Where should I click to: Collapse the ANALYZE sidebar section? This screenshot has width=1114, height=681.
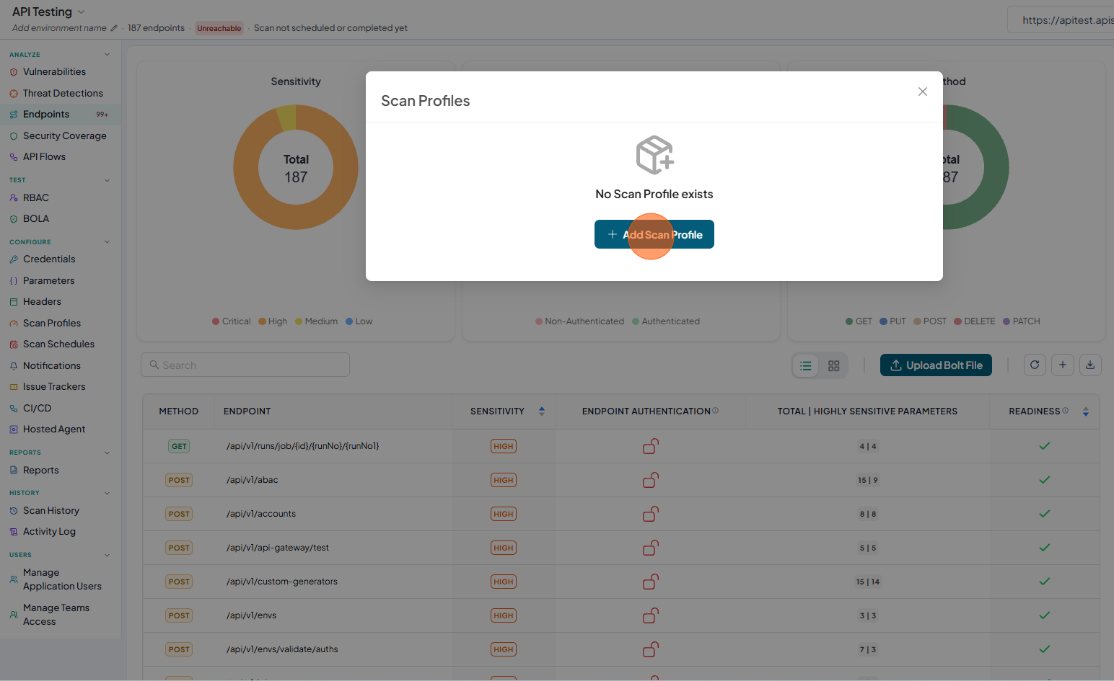(107, 55)
